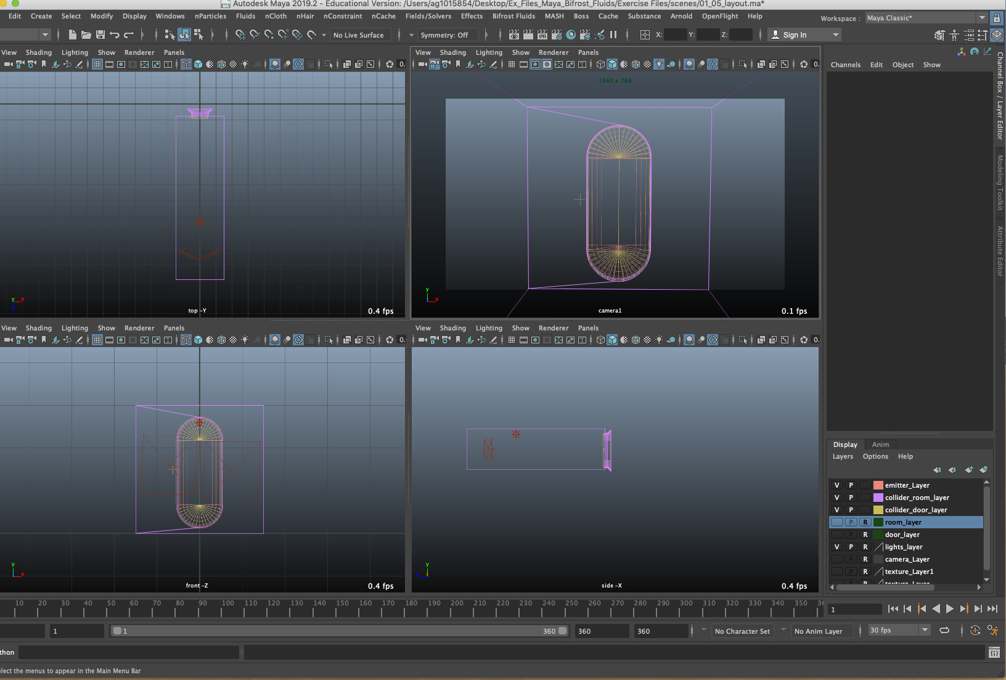The width and height of the screenshot is (1006, 680).
Task: Create a new empty display layer
Action: pos(969,470)
